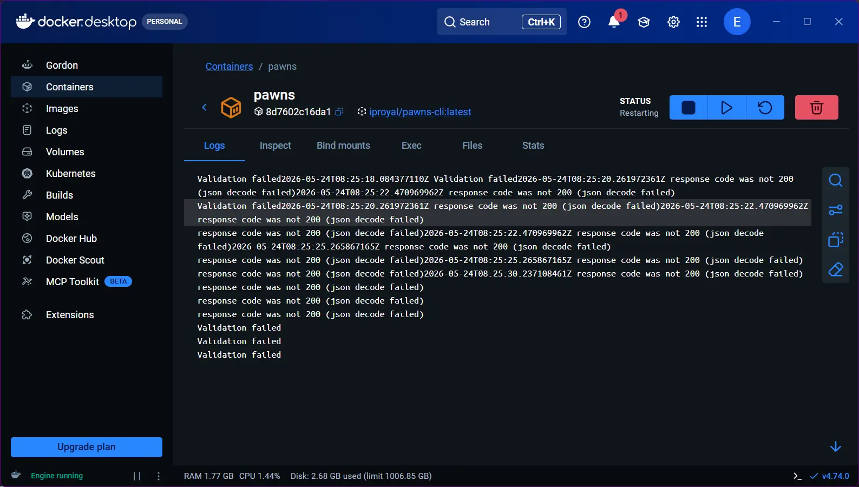Open Gordon in the sidebar
The image size is (859, 487).
tap(87, 65)
